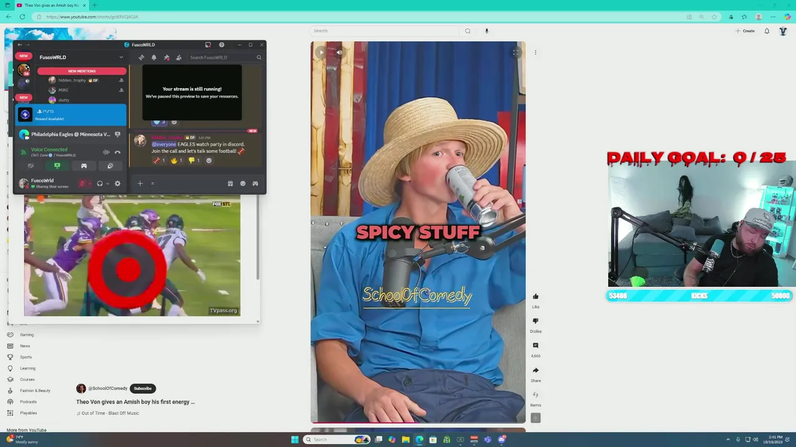Go back with Discord title bar arrow
Image resolution: width=796 pixels, height=447 pixels.
point(20,45)
